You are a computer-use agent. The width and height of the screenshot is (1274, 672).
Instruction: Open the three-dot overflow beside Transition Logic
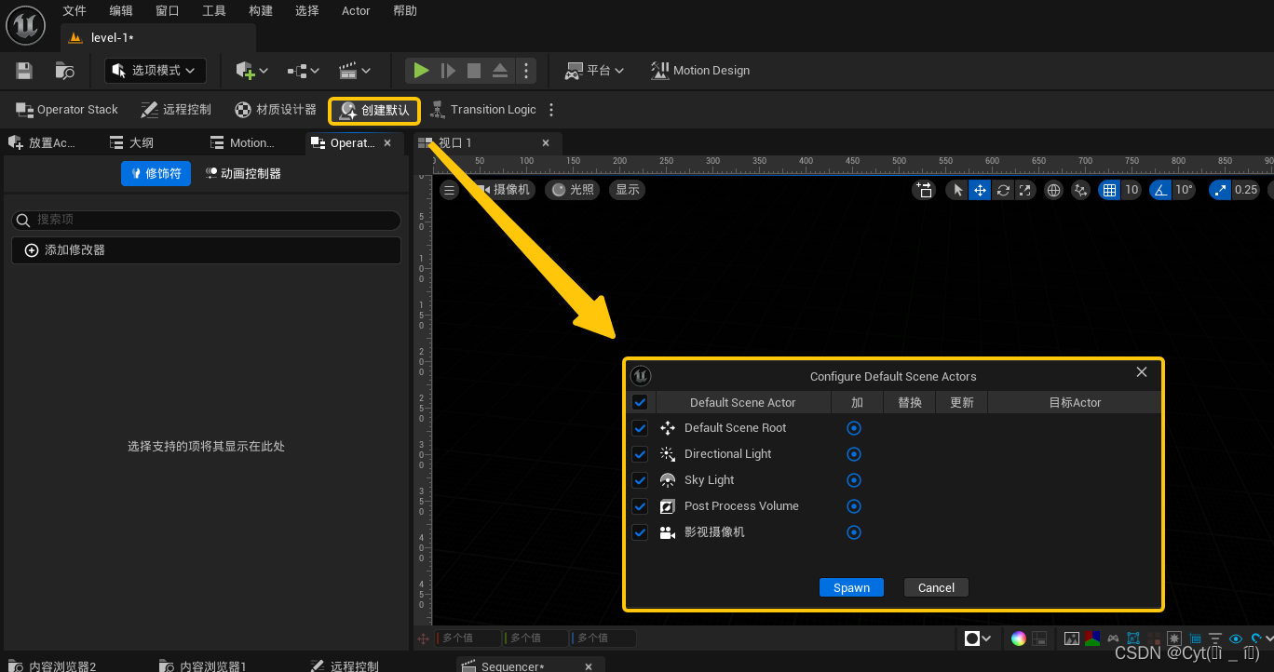point(551,110)
